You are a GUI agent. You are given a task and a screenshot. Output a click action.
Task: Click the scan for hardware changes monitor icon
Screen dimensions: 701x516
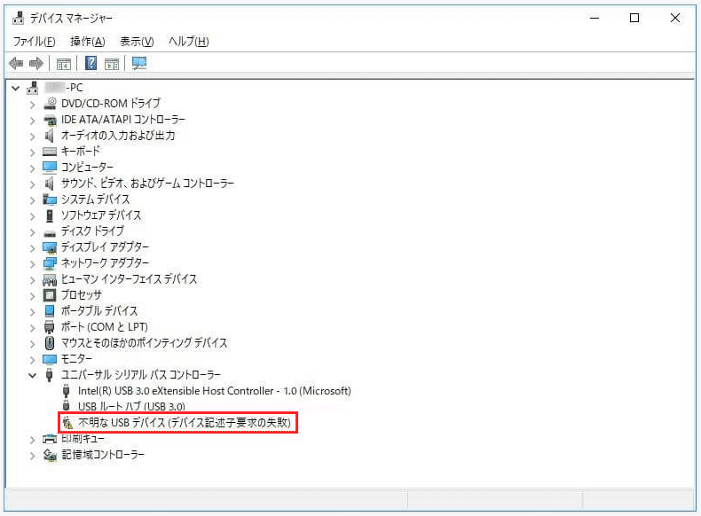(139, 64)
